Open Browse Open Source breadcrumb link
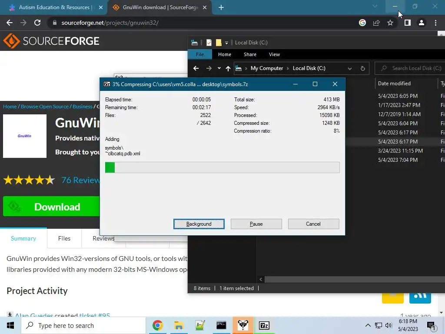445x334 pixels. coord(45,107)
